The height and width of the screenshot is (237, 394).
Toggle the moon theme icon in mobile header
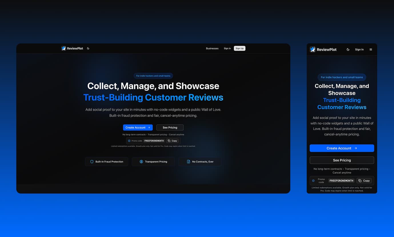[348, 49]
